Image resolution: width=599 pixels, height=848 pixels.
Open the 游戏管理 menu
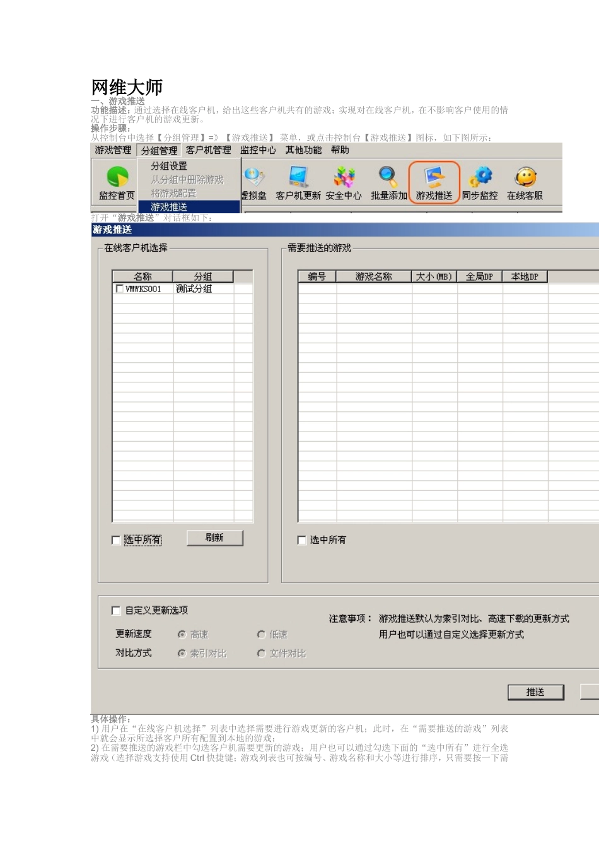coord(113,150)
